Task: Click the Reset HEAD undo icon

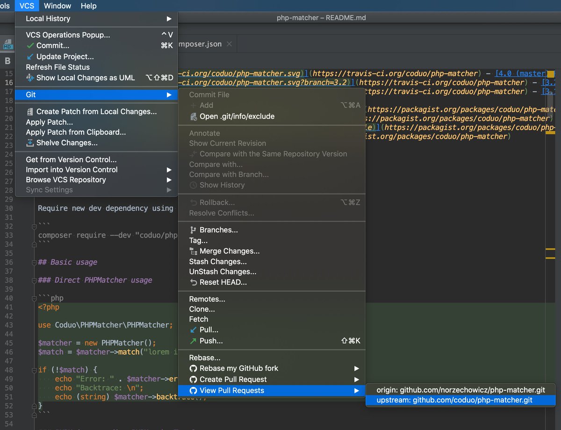Action: point(194,282)
